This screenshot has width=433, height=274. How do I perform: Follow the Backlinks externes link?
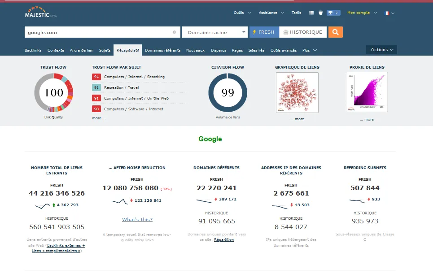click(x=66, y=245)
